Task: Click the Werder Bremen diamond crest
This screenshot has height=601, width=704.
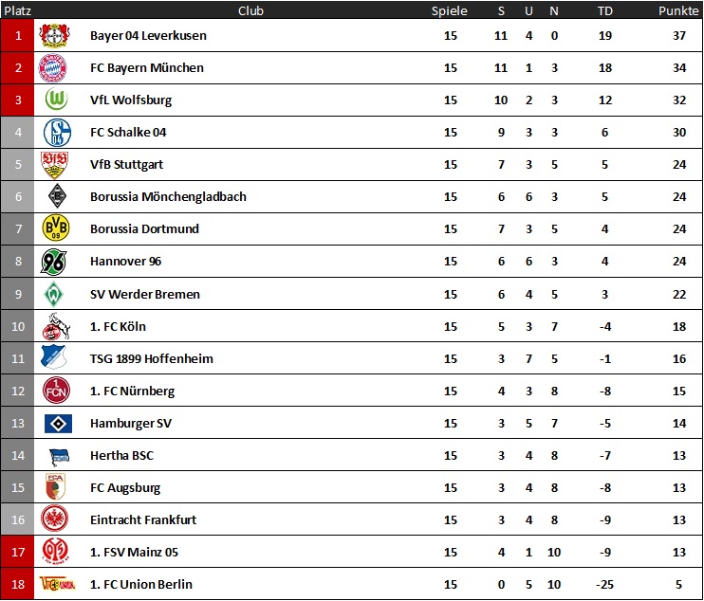Action: 54,294
